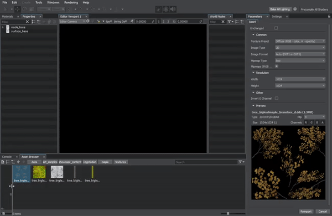Toggle the Mipmaps SRGB checkbox

(277, 66)
